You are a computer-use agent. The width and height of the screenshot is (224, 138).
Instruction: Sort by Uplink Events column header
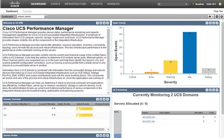tap(64, 104)
